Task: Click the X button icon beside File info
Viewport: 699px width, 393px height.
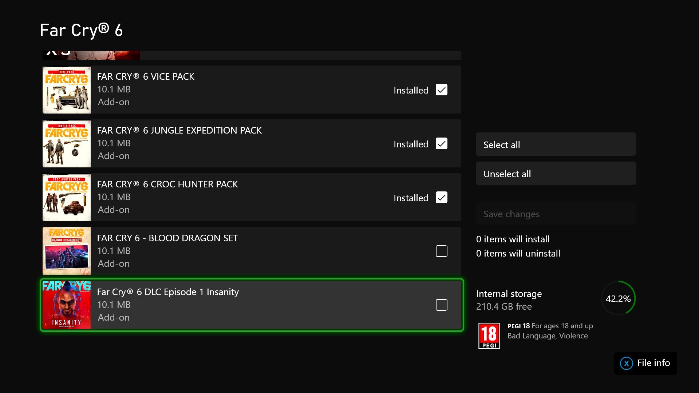Action: tap(626, 363)
